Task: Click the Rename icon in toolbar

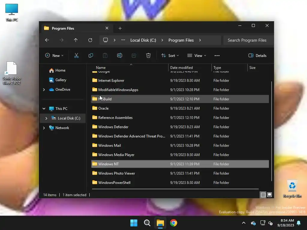Action: [119, 55]
